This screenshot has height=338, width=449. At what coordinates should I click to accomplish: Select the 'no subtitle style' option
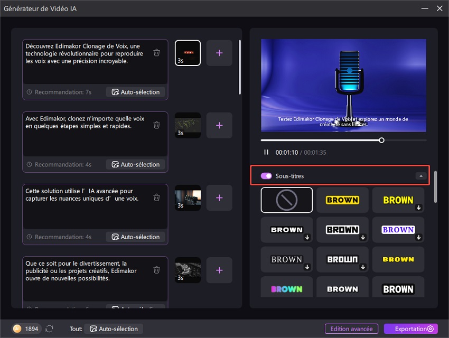pyautogui.click(x=287, y=200)
